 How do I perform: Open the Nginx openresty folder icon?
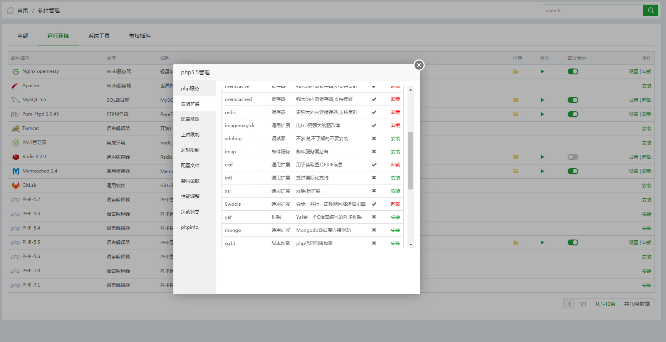point(516,72)
